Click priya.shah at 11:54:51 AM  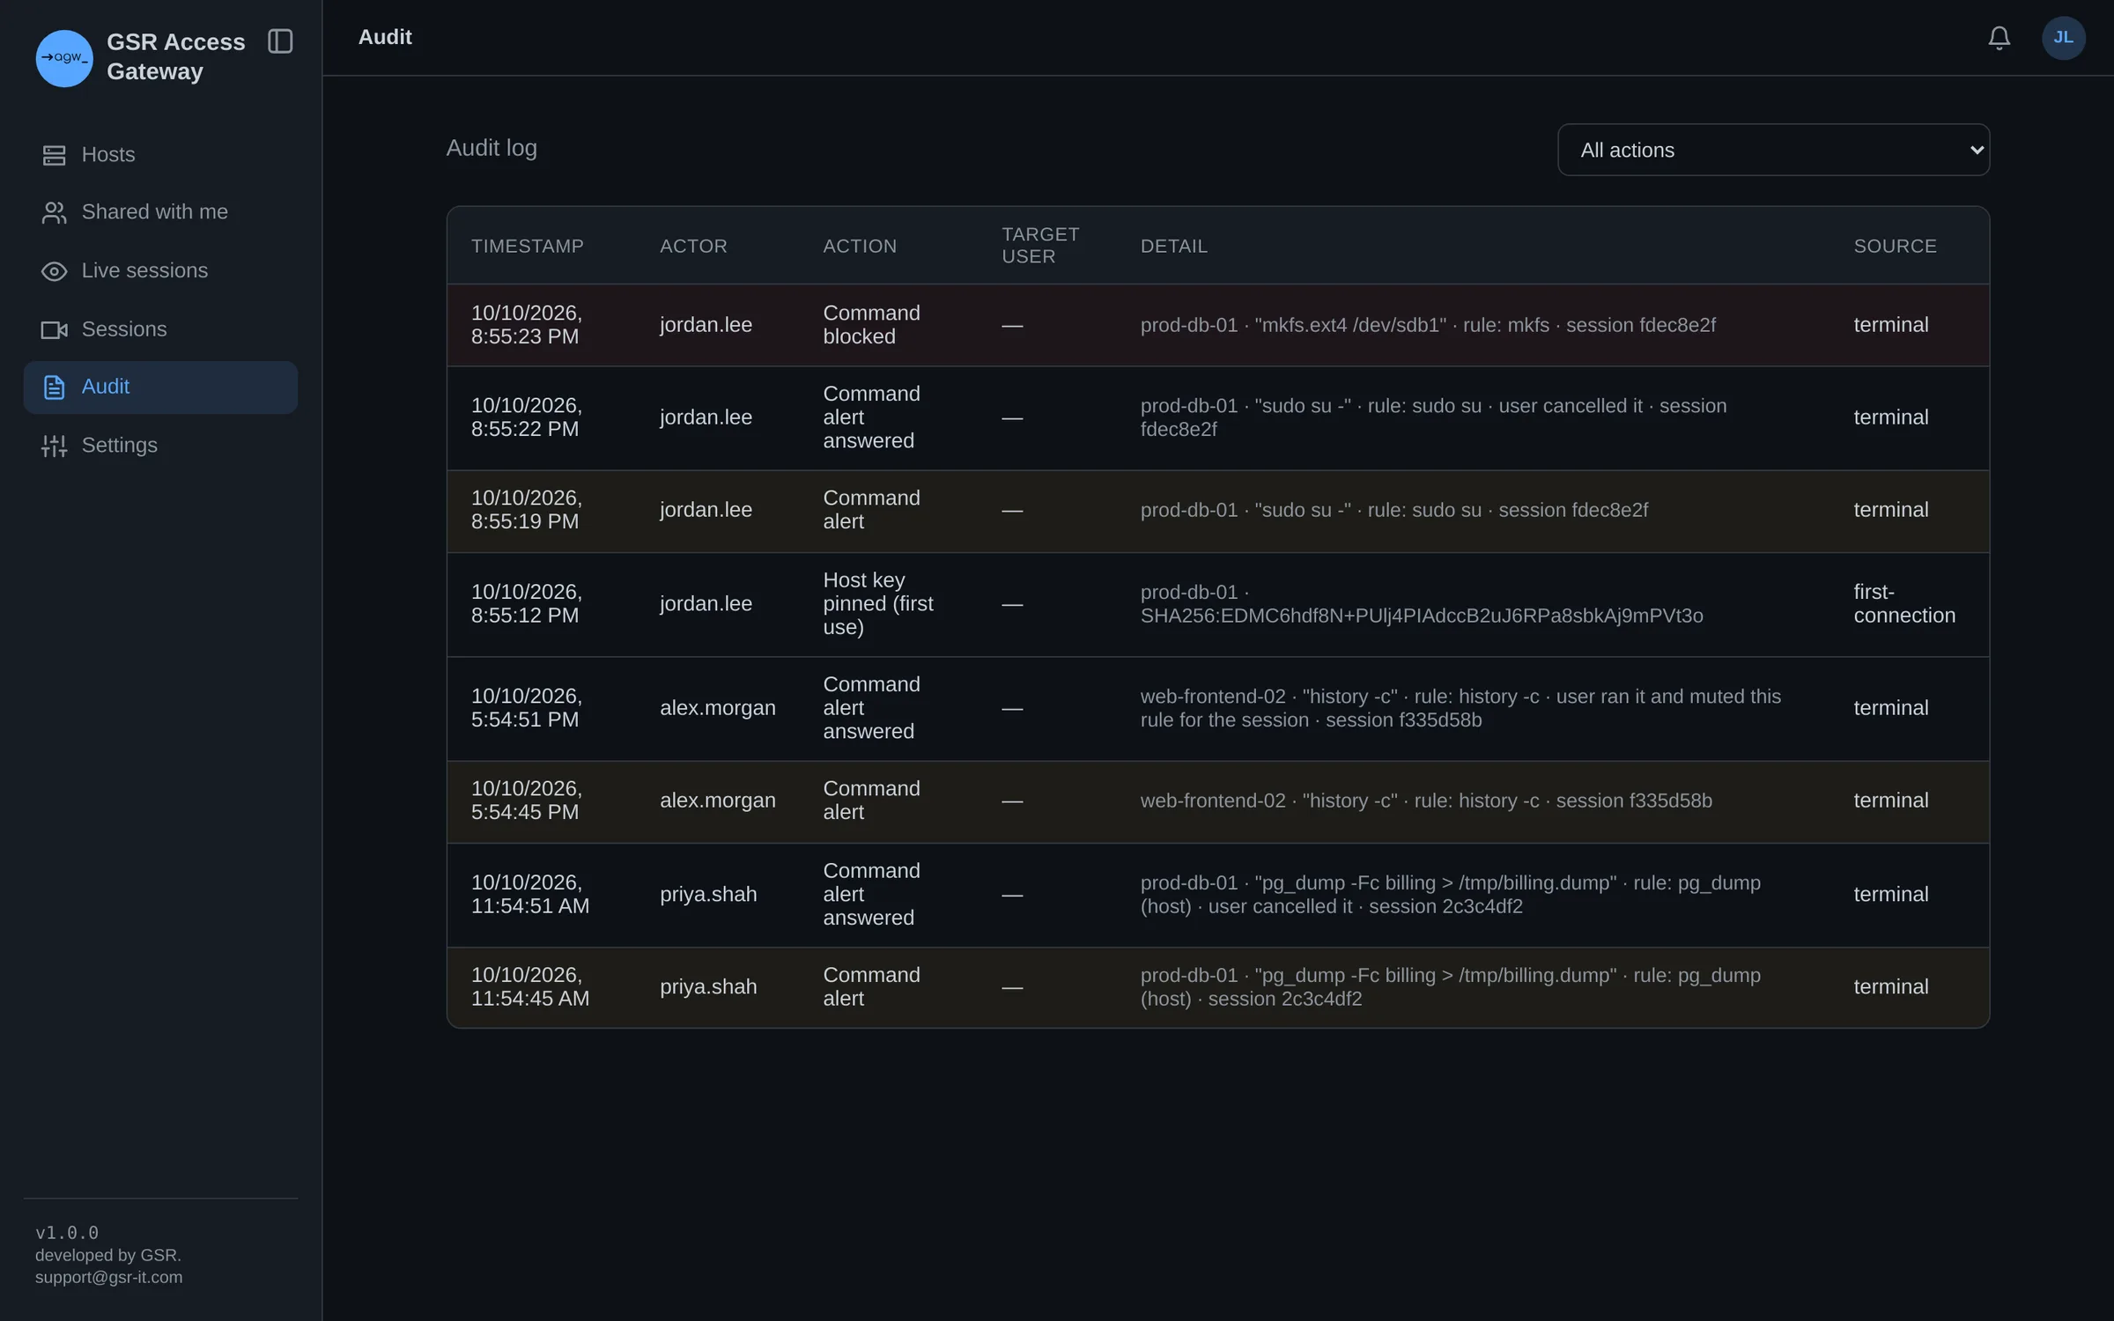click(708, 895)
